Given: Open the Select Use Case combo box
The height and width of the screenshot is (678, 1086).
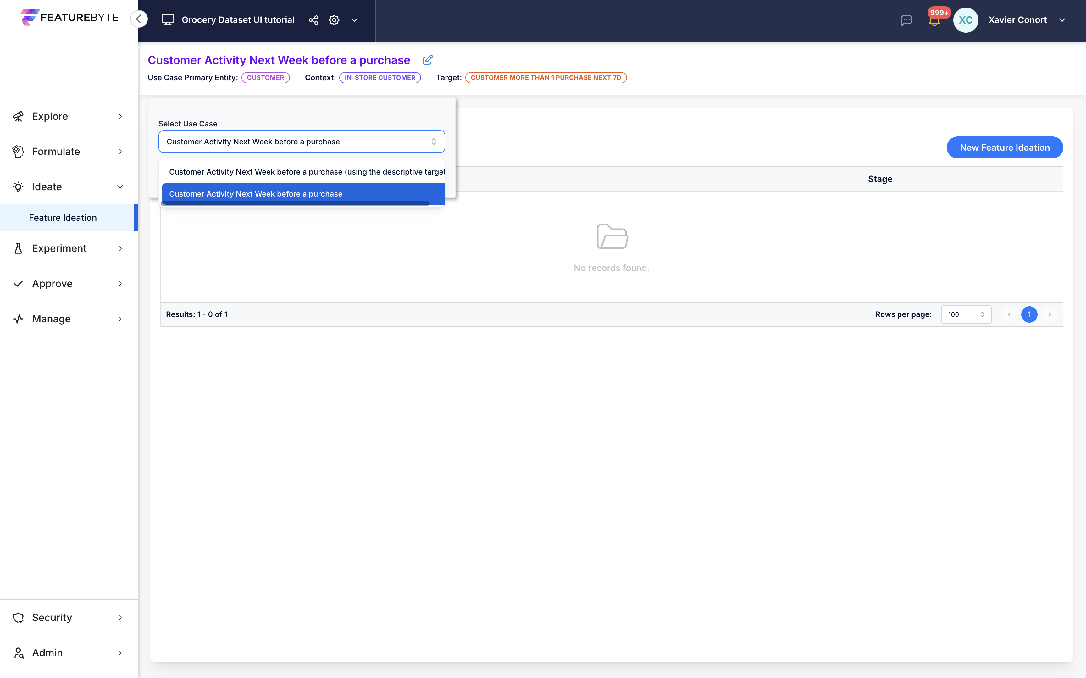Looking at the screenshot, I should pos(302,142).
